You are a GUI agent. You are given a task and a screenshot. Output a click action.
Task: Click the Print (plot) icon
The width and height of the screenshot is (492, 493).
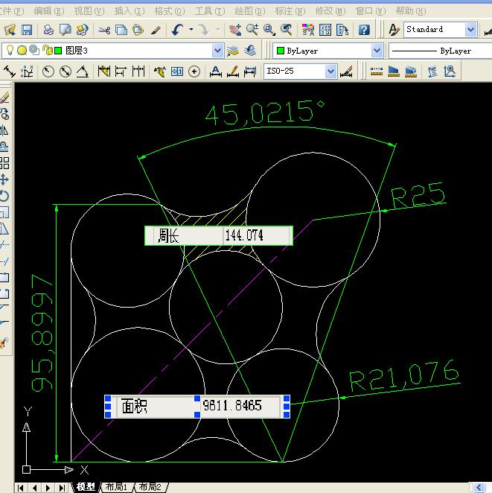pos(48,30)
